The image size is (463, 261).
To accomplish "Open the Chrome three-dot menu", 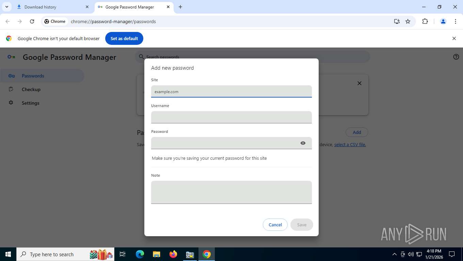I will pos(456,21).
